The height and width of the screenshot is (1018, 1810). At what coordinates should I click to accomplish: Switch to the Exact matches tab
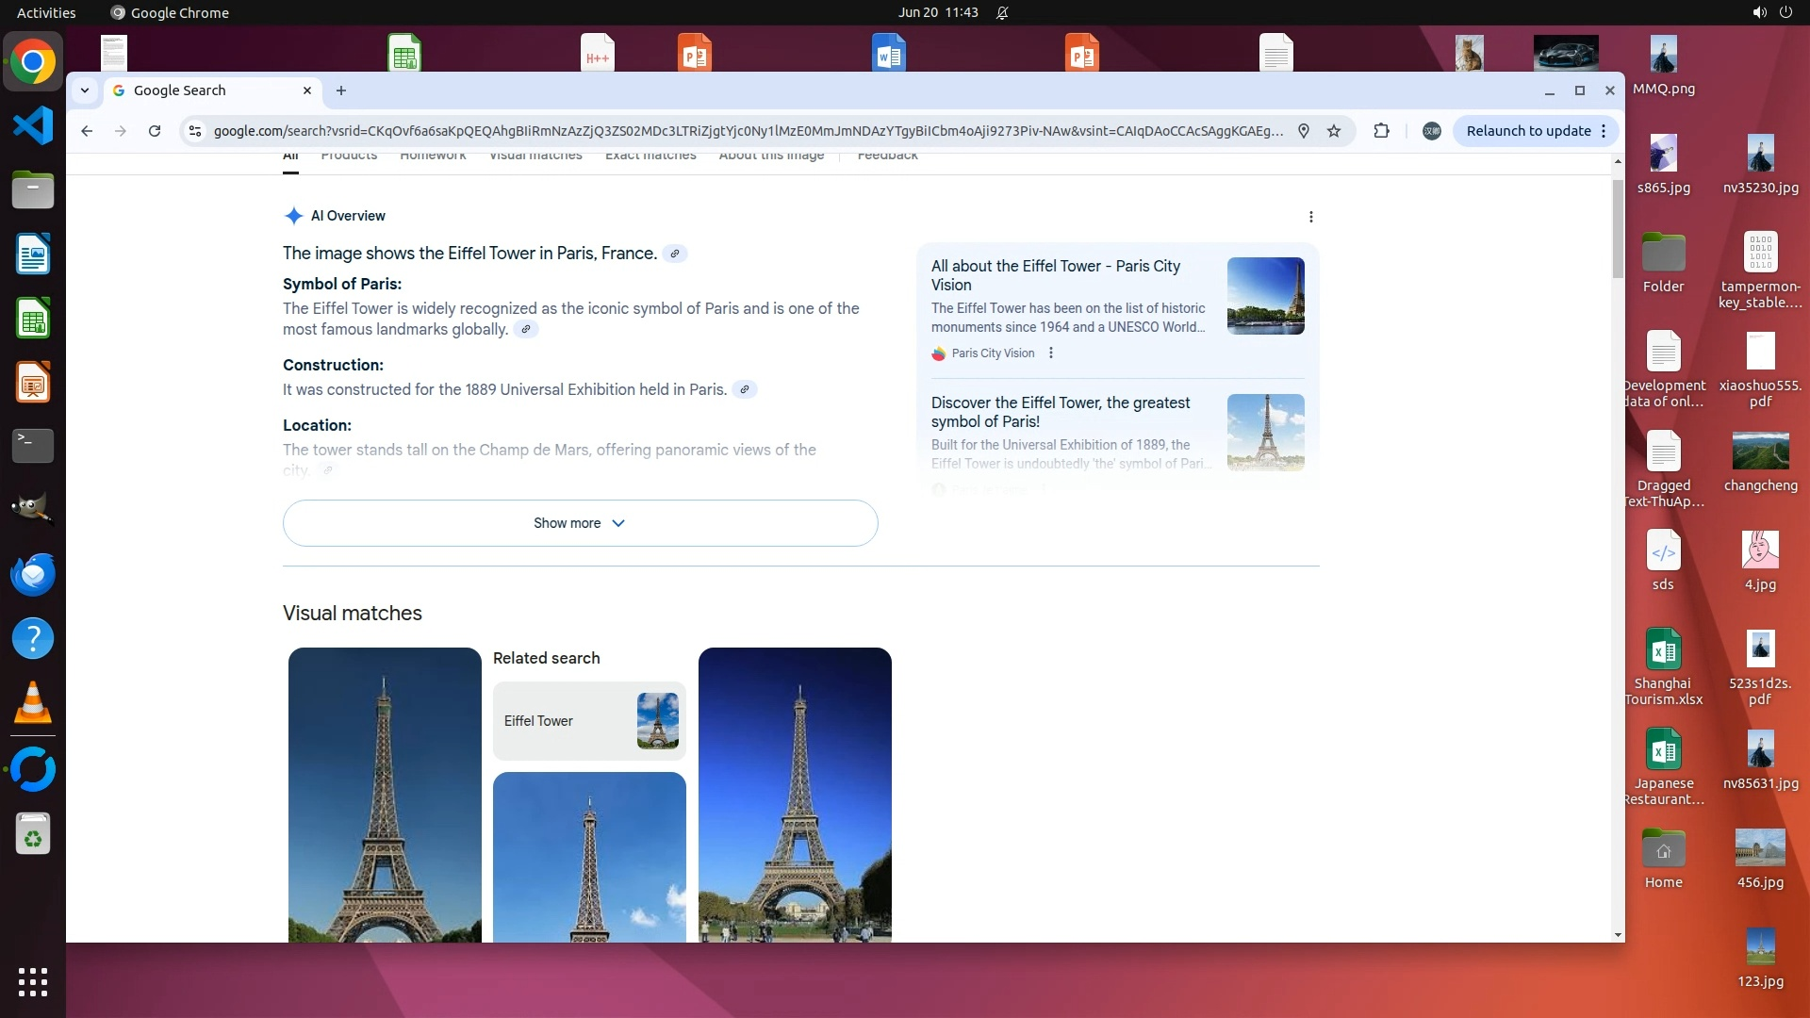click(650, 156)
